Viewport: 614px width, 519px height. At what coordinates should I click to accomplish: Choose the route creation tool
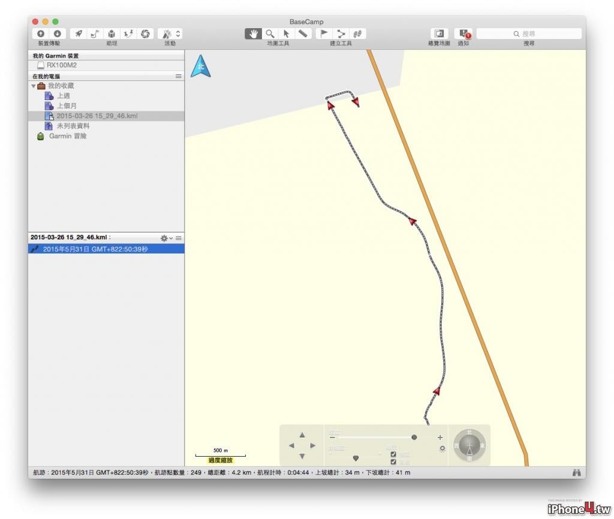(341, 34)
